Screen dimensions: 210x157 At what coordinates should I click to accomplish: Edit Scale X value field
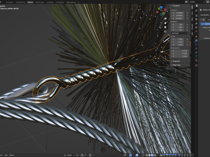(178, 39)
